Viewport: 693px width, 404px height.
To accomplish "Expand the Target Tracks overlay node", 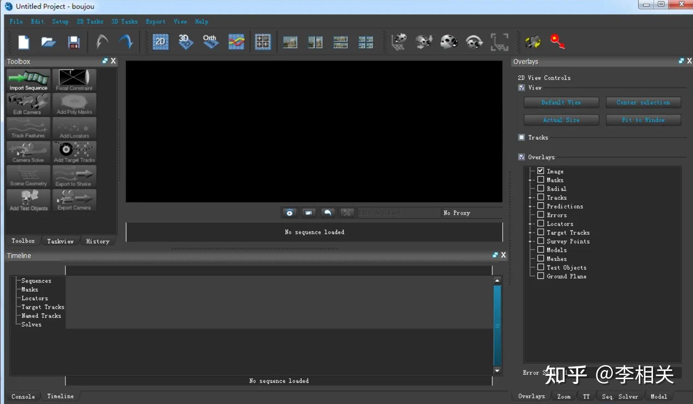I will click(530, 233).
